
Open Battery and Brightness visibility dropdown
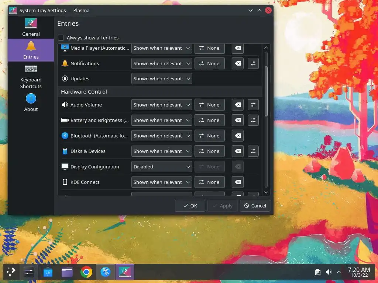click(162, 120)
